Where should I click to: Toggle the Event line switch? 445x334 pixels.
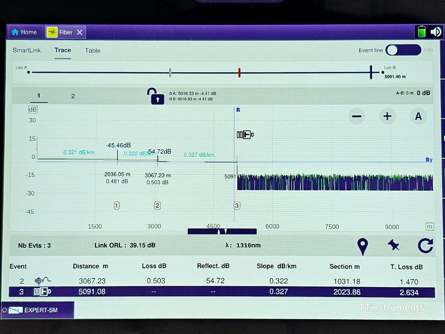(x=403, y=50)
